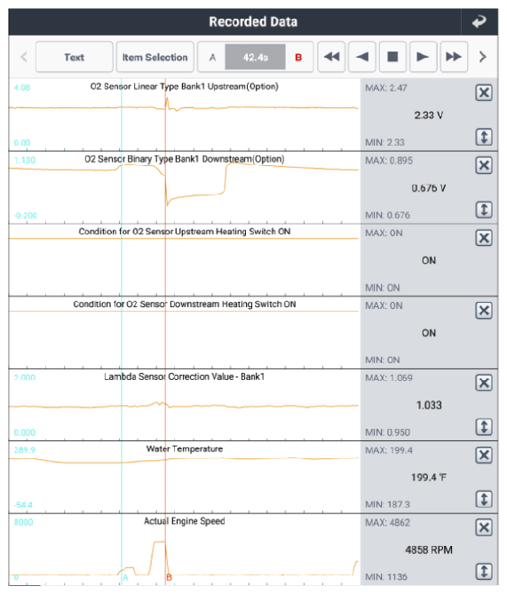507x594 pixels.
Task: Step back with the single reverse arrow
Action: click(362, 57)
